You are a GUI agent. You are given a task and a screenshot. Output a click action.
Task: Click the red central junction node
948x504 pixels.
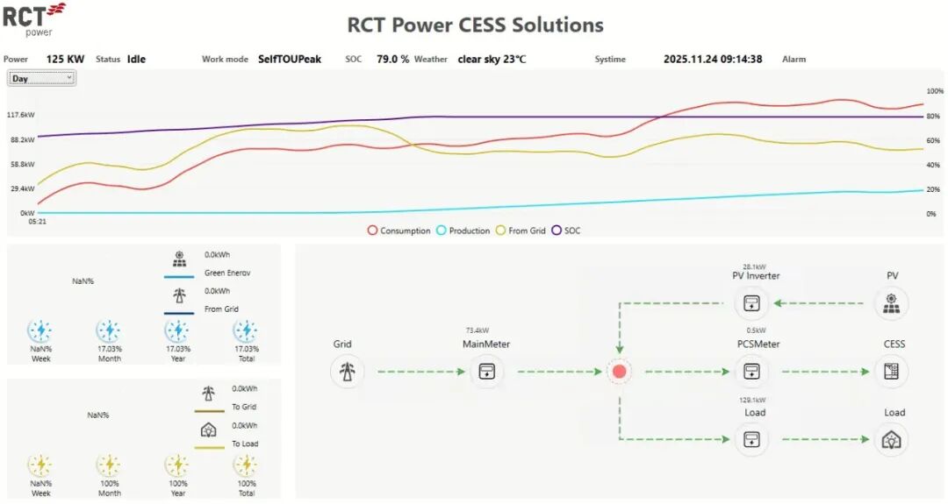pyautogui.click(x=620, y=372)
